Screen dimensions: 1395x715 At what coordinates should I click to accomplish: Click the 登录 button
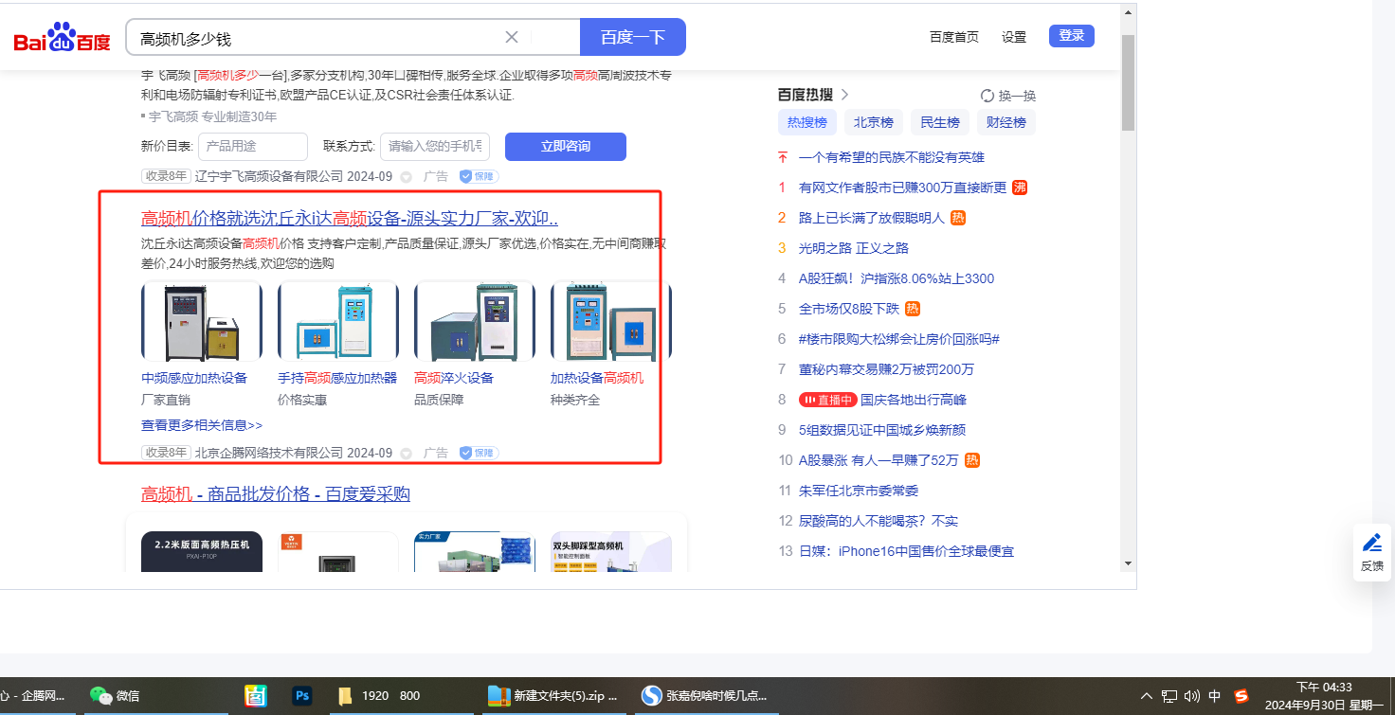(x=1072, y=36)
